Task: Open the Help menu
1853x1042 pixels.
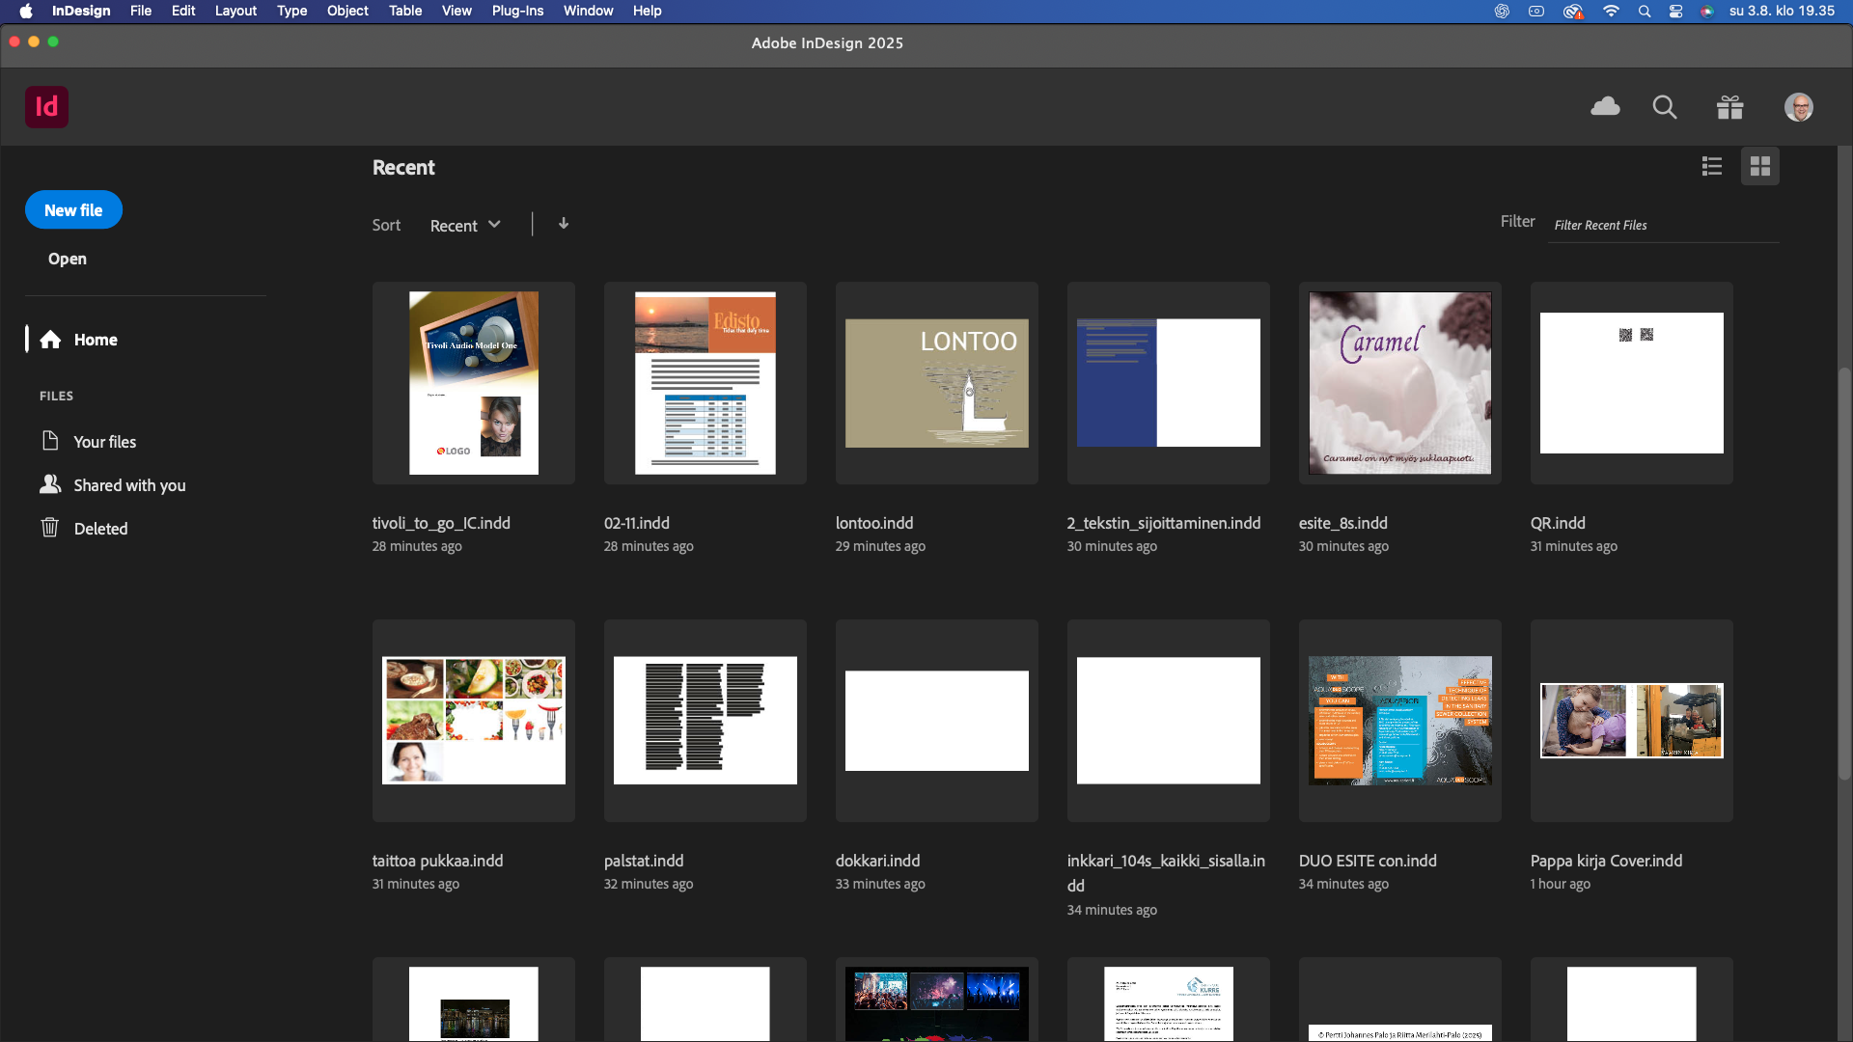Action: tap(647, 11)
